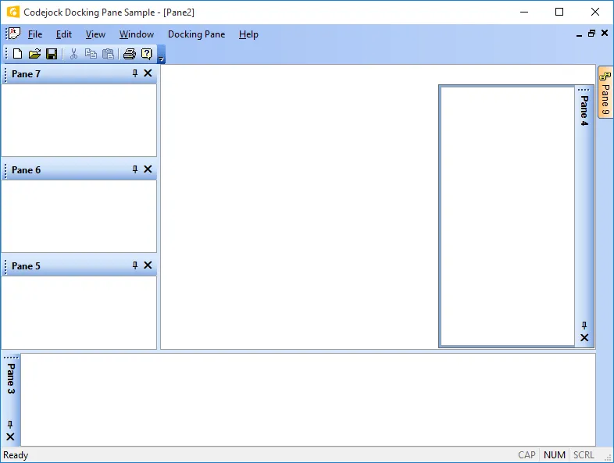This screenshot has width=614, height=463.
Task: Click the toolbar gripper handle
Action: coord(6,54)
